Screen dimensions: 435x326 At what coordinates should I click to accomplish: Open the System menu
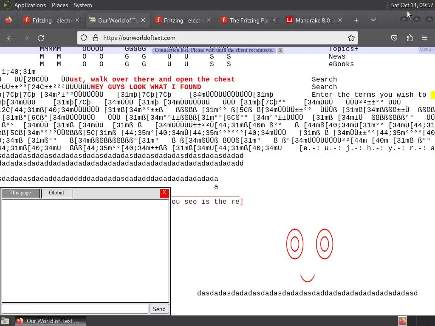click(x=83, y=5)
